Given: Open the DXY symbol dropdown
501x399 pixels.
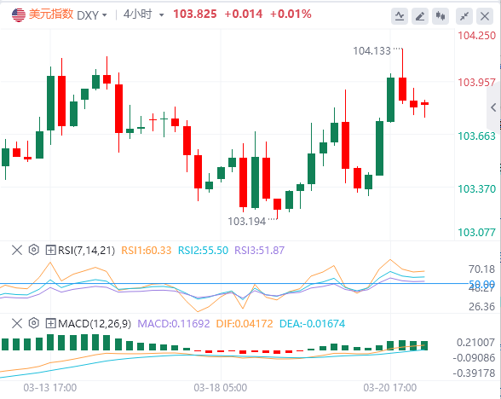Looking at the screenshot, I should pyautogui.click(x=92, y=15).
